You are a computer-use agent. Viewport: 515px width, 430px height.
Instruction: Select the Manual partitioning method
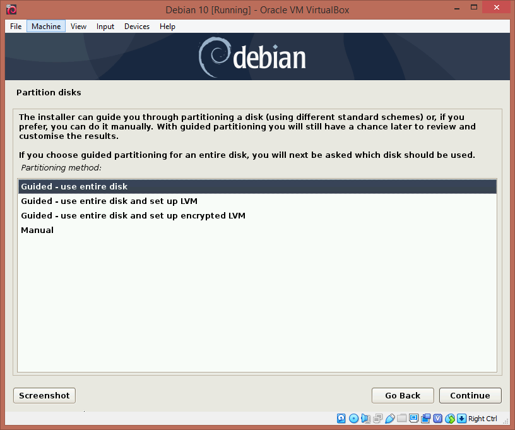(257, 230)
